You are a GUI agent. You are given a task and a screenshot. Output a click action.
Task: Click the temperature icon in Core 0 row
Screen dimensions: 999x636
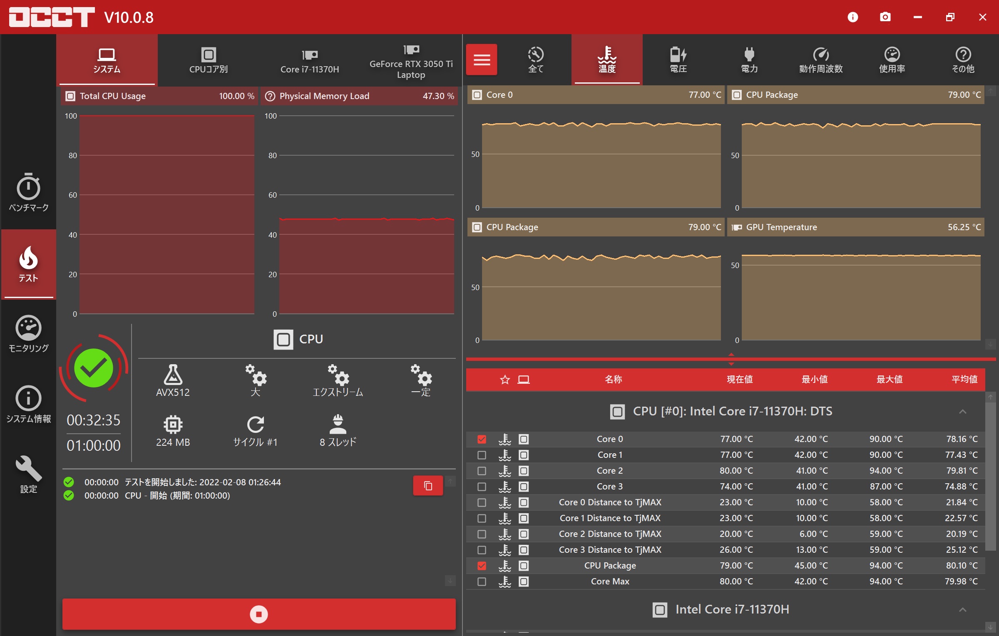[x=504, y=439]
